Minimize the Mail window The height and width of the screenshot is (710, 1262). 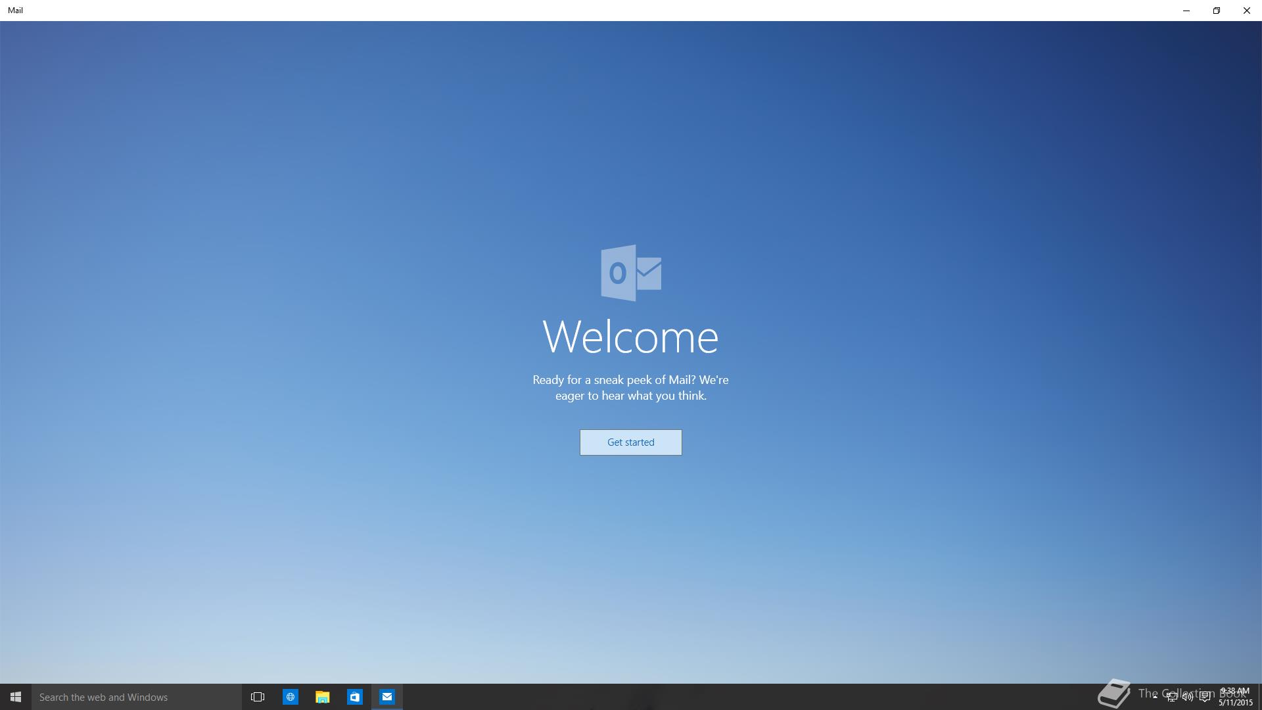click(1186, 11)
